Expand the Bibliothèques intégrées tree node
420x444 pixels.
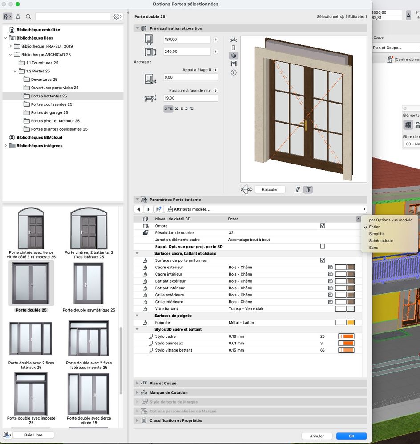[x=5, y=146]
